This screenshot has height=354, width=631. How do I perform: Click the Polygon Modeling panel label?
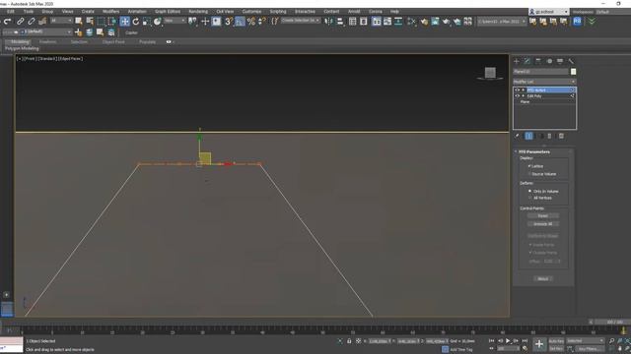22,48
